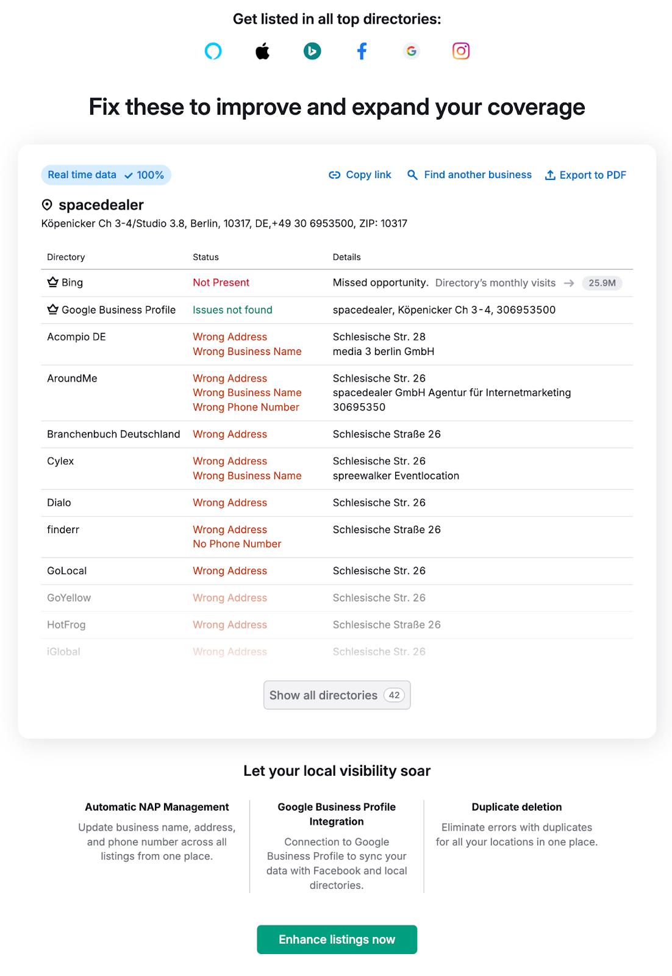Click the Instagram directory icon
Image resolution: width=672 pixels, height=976 pixels.
(x=461, y=51)
